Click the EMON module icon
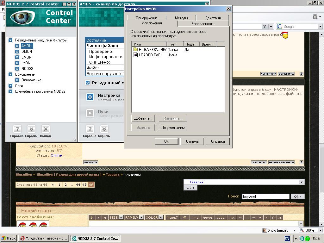The height and width of the screenshot is (243, 324). point(17,57)
